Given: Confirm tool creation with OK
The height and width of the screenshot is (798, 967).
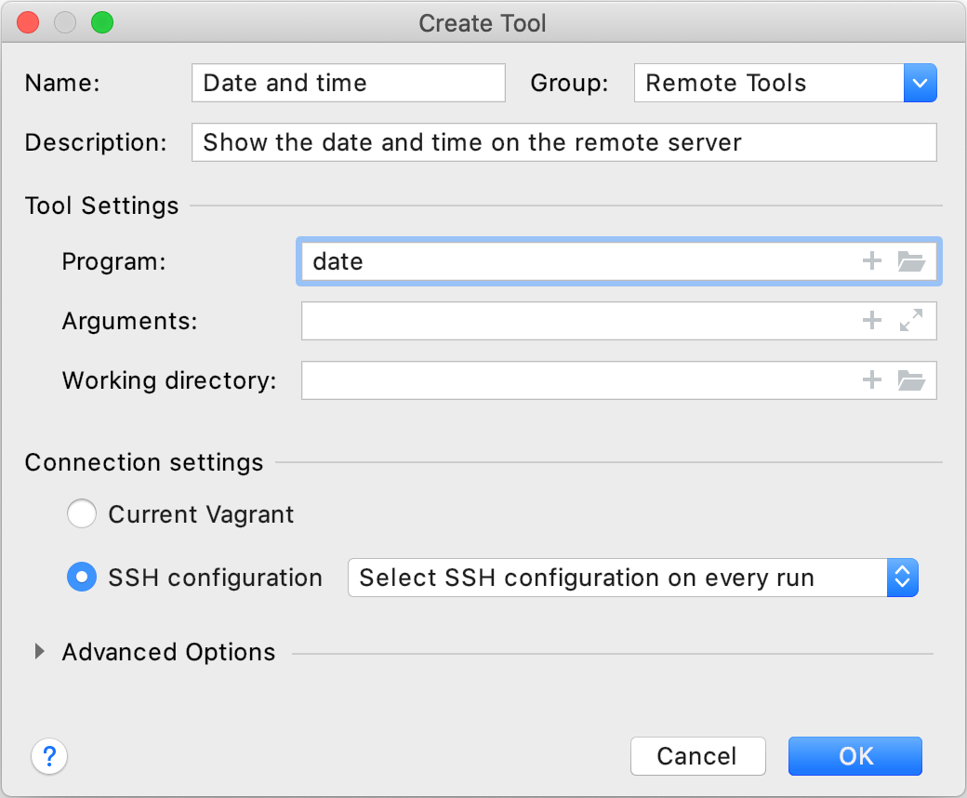Looking at the screenshot, I should click(854, 756).
